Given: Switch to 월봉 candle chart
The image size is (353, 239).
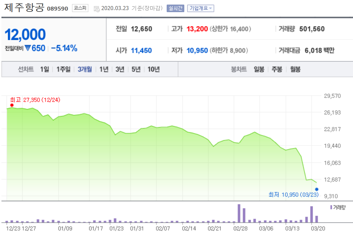Looking at the screenshot, I should pos(295,69).
